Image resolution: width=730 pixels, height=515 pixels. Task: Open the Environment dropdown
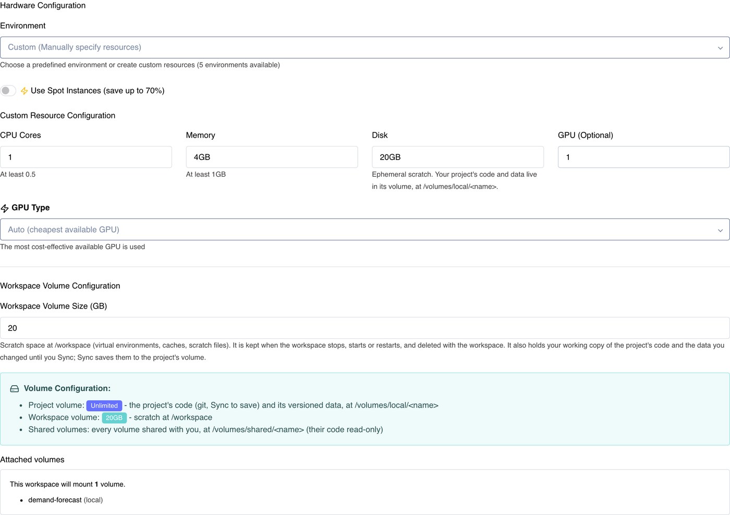pos(365,47)
